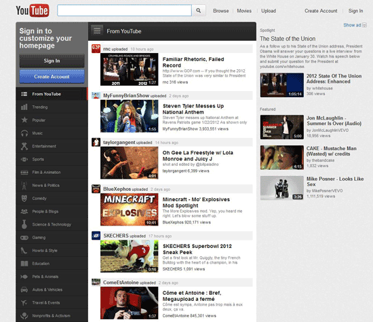Open CAKE Mustache Man title
Screen dimensions: 373x322
[x=332, y=151]
